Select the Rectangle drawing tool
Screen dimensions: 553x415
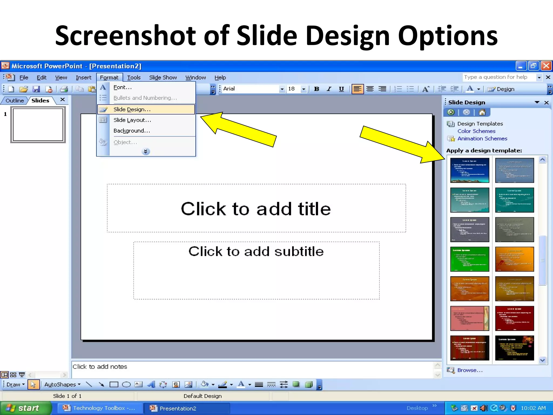pos(114,384)
